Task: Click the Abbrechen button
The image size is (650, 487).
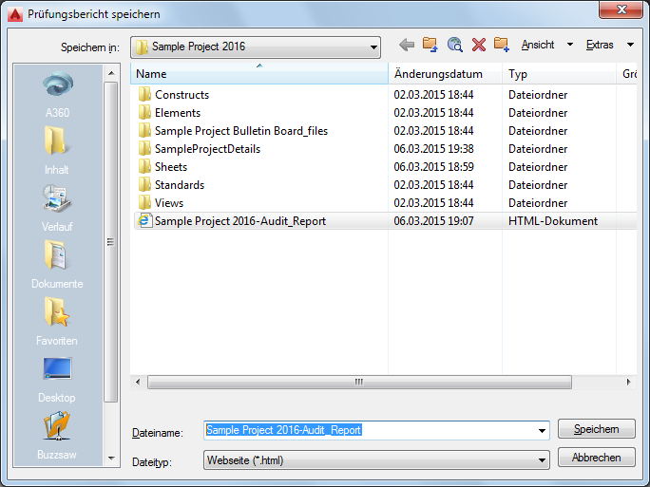Action: click(x=597, y=458)
